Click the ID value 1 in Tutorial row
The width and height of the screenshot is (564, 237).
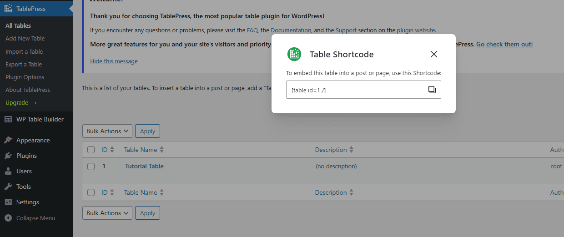[x=104, y=166]
